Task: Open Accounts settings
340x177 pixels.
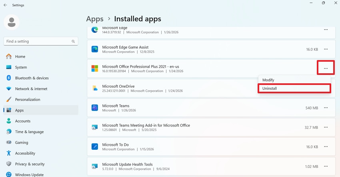Action: click(x=41, y=121)
